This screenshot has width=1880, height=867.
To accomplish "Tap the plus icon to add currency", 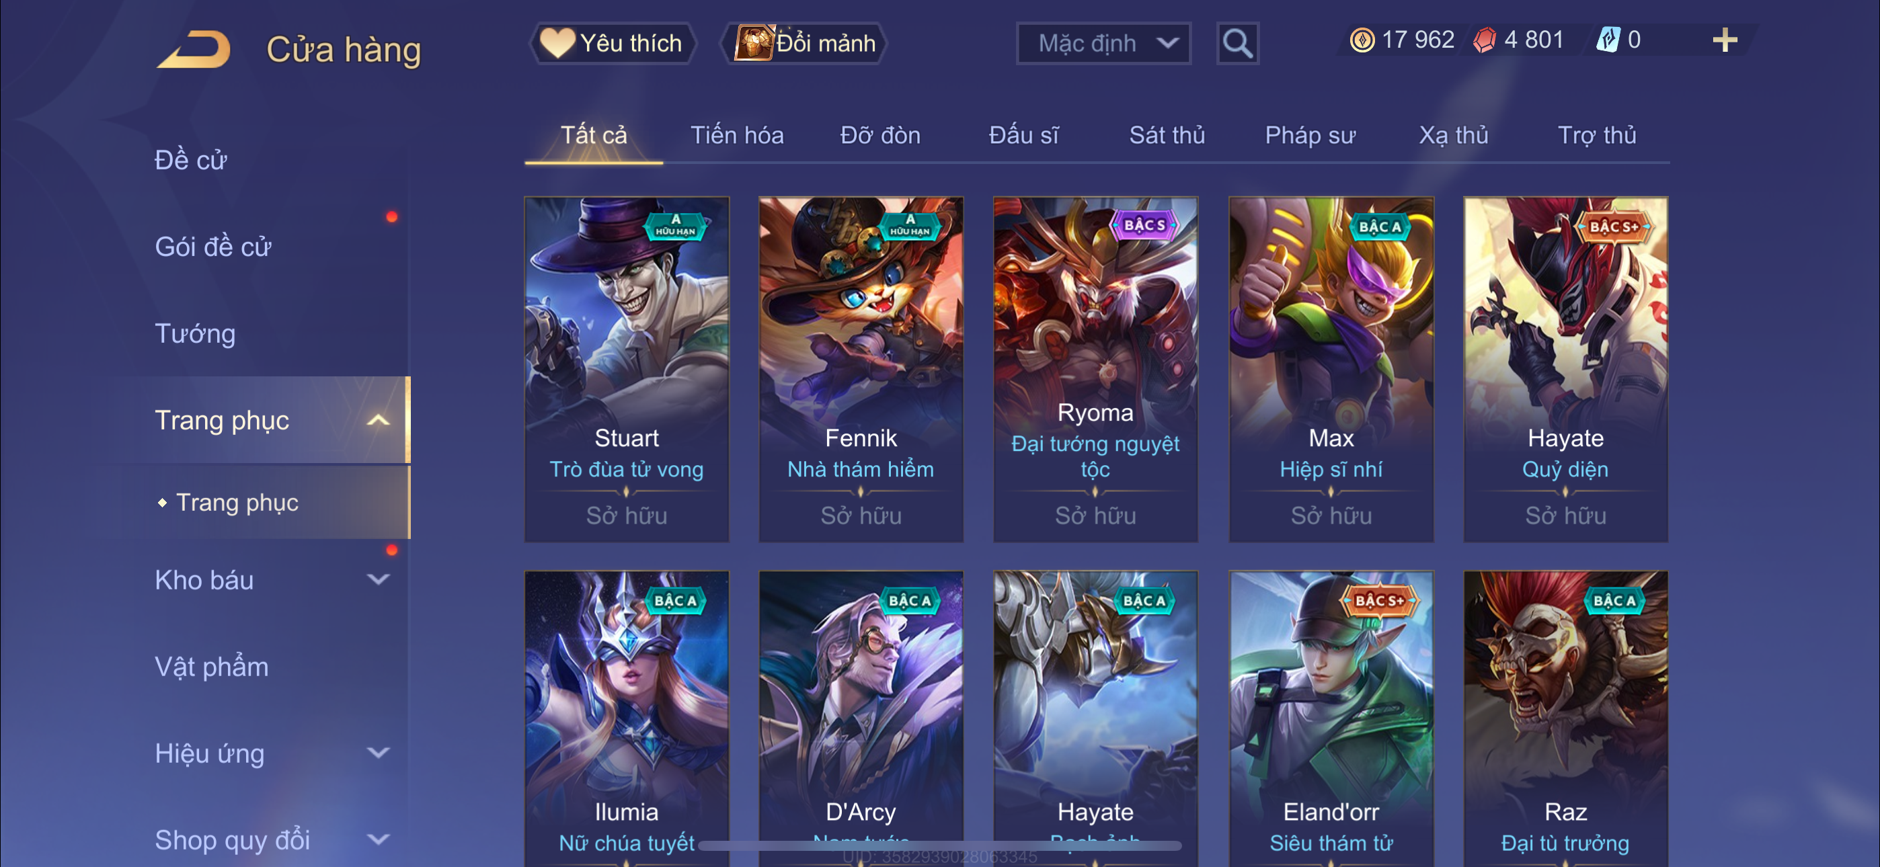I will (1725, 40).
